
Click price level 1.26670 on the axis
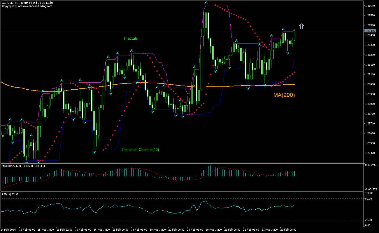point(370,6)
